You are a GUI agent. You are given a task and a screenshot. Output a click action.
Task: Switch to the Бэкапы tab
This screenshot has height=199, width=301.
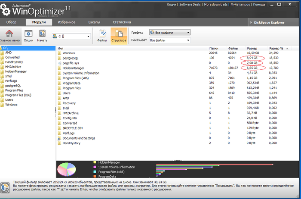click(94, 22)
